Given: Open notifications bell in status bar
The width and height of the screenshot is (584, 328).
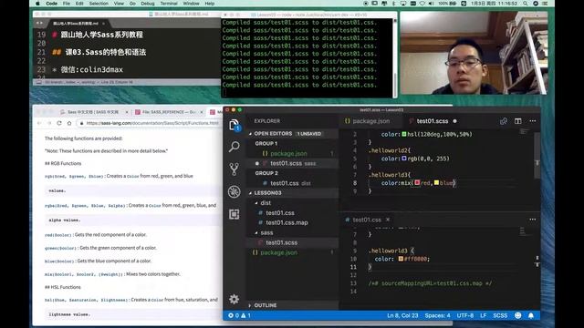Looking at the screenshot, I should pos(531,315).
